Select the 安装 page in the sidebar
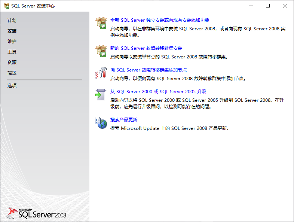This screenshot has width=294, height=222. [12, 31]
